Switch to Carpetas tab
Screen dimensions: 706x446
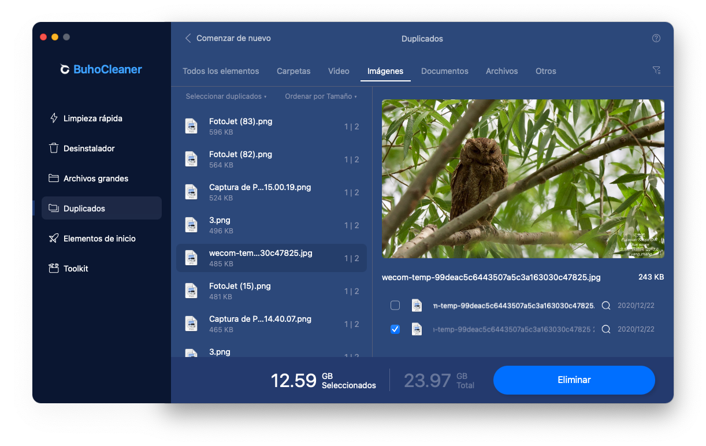(x=293, y=71)
